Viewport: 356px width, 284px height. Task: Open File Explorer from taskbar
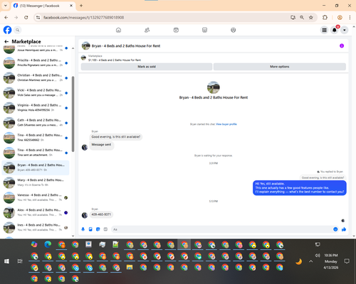click(x=130, y=267)
